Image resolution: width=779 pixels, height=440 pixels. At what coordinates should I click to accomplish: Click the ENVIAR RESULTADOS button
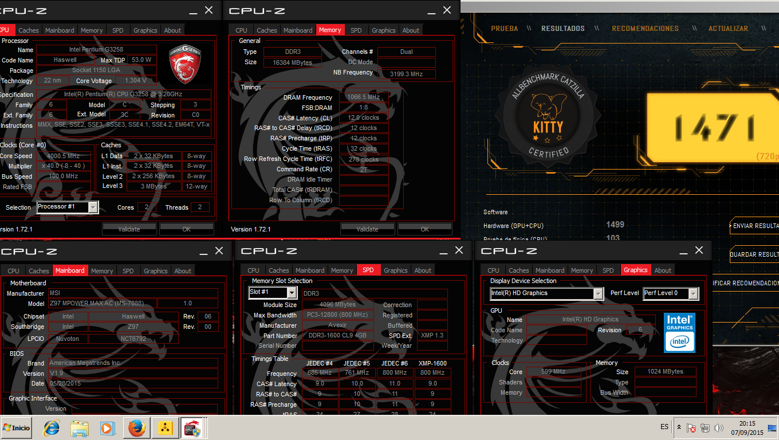tap(755, 226)
